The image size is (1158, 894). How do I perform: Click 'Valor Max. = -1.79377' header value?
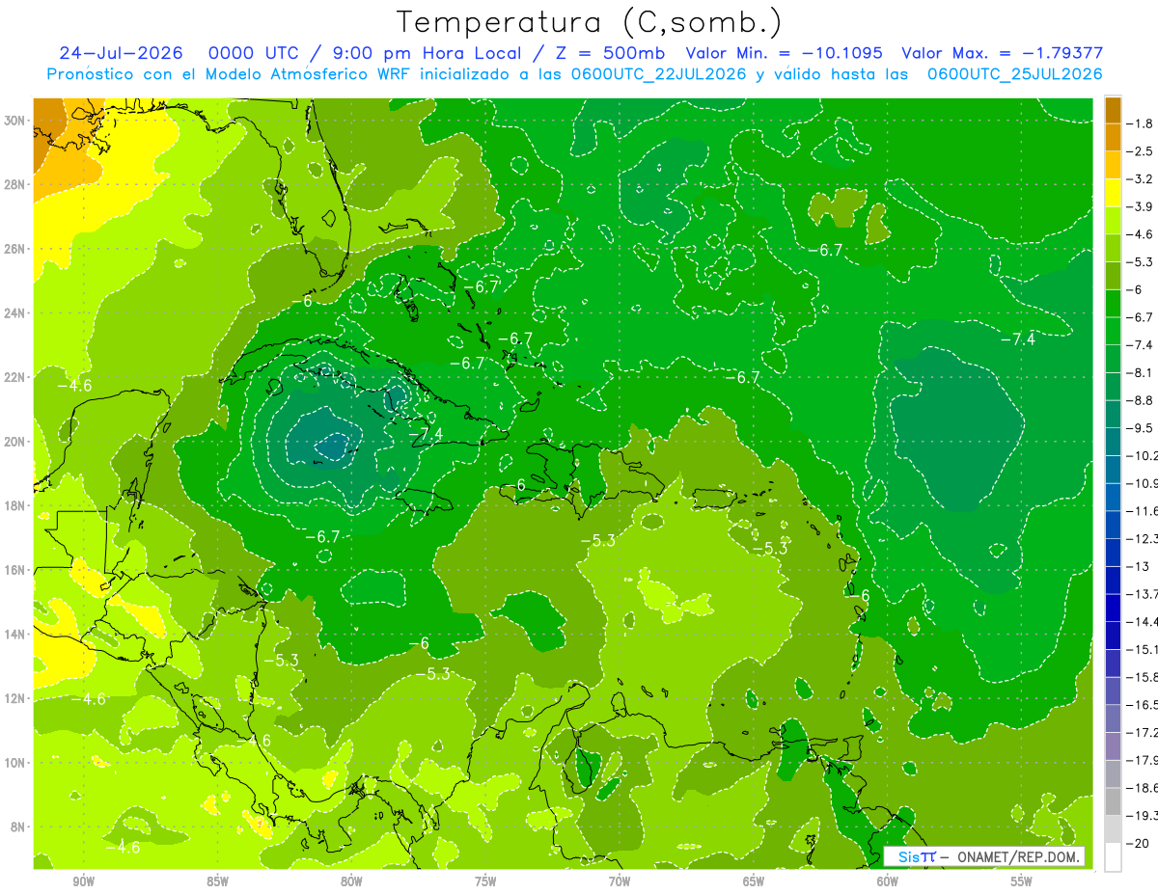tap(1002, 53)
